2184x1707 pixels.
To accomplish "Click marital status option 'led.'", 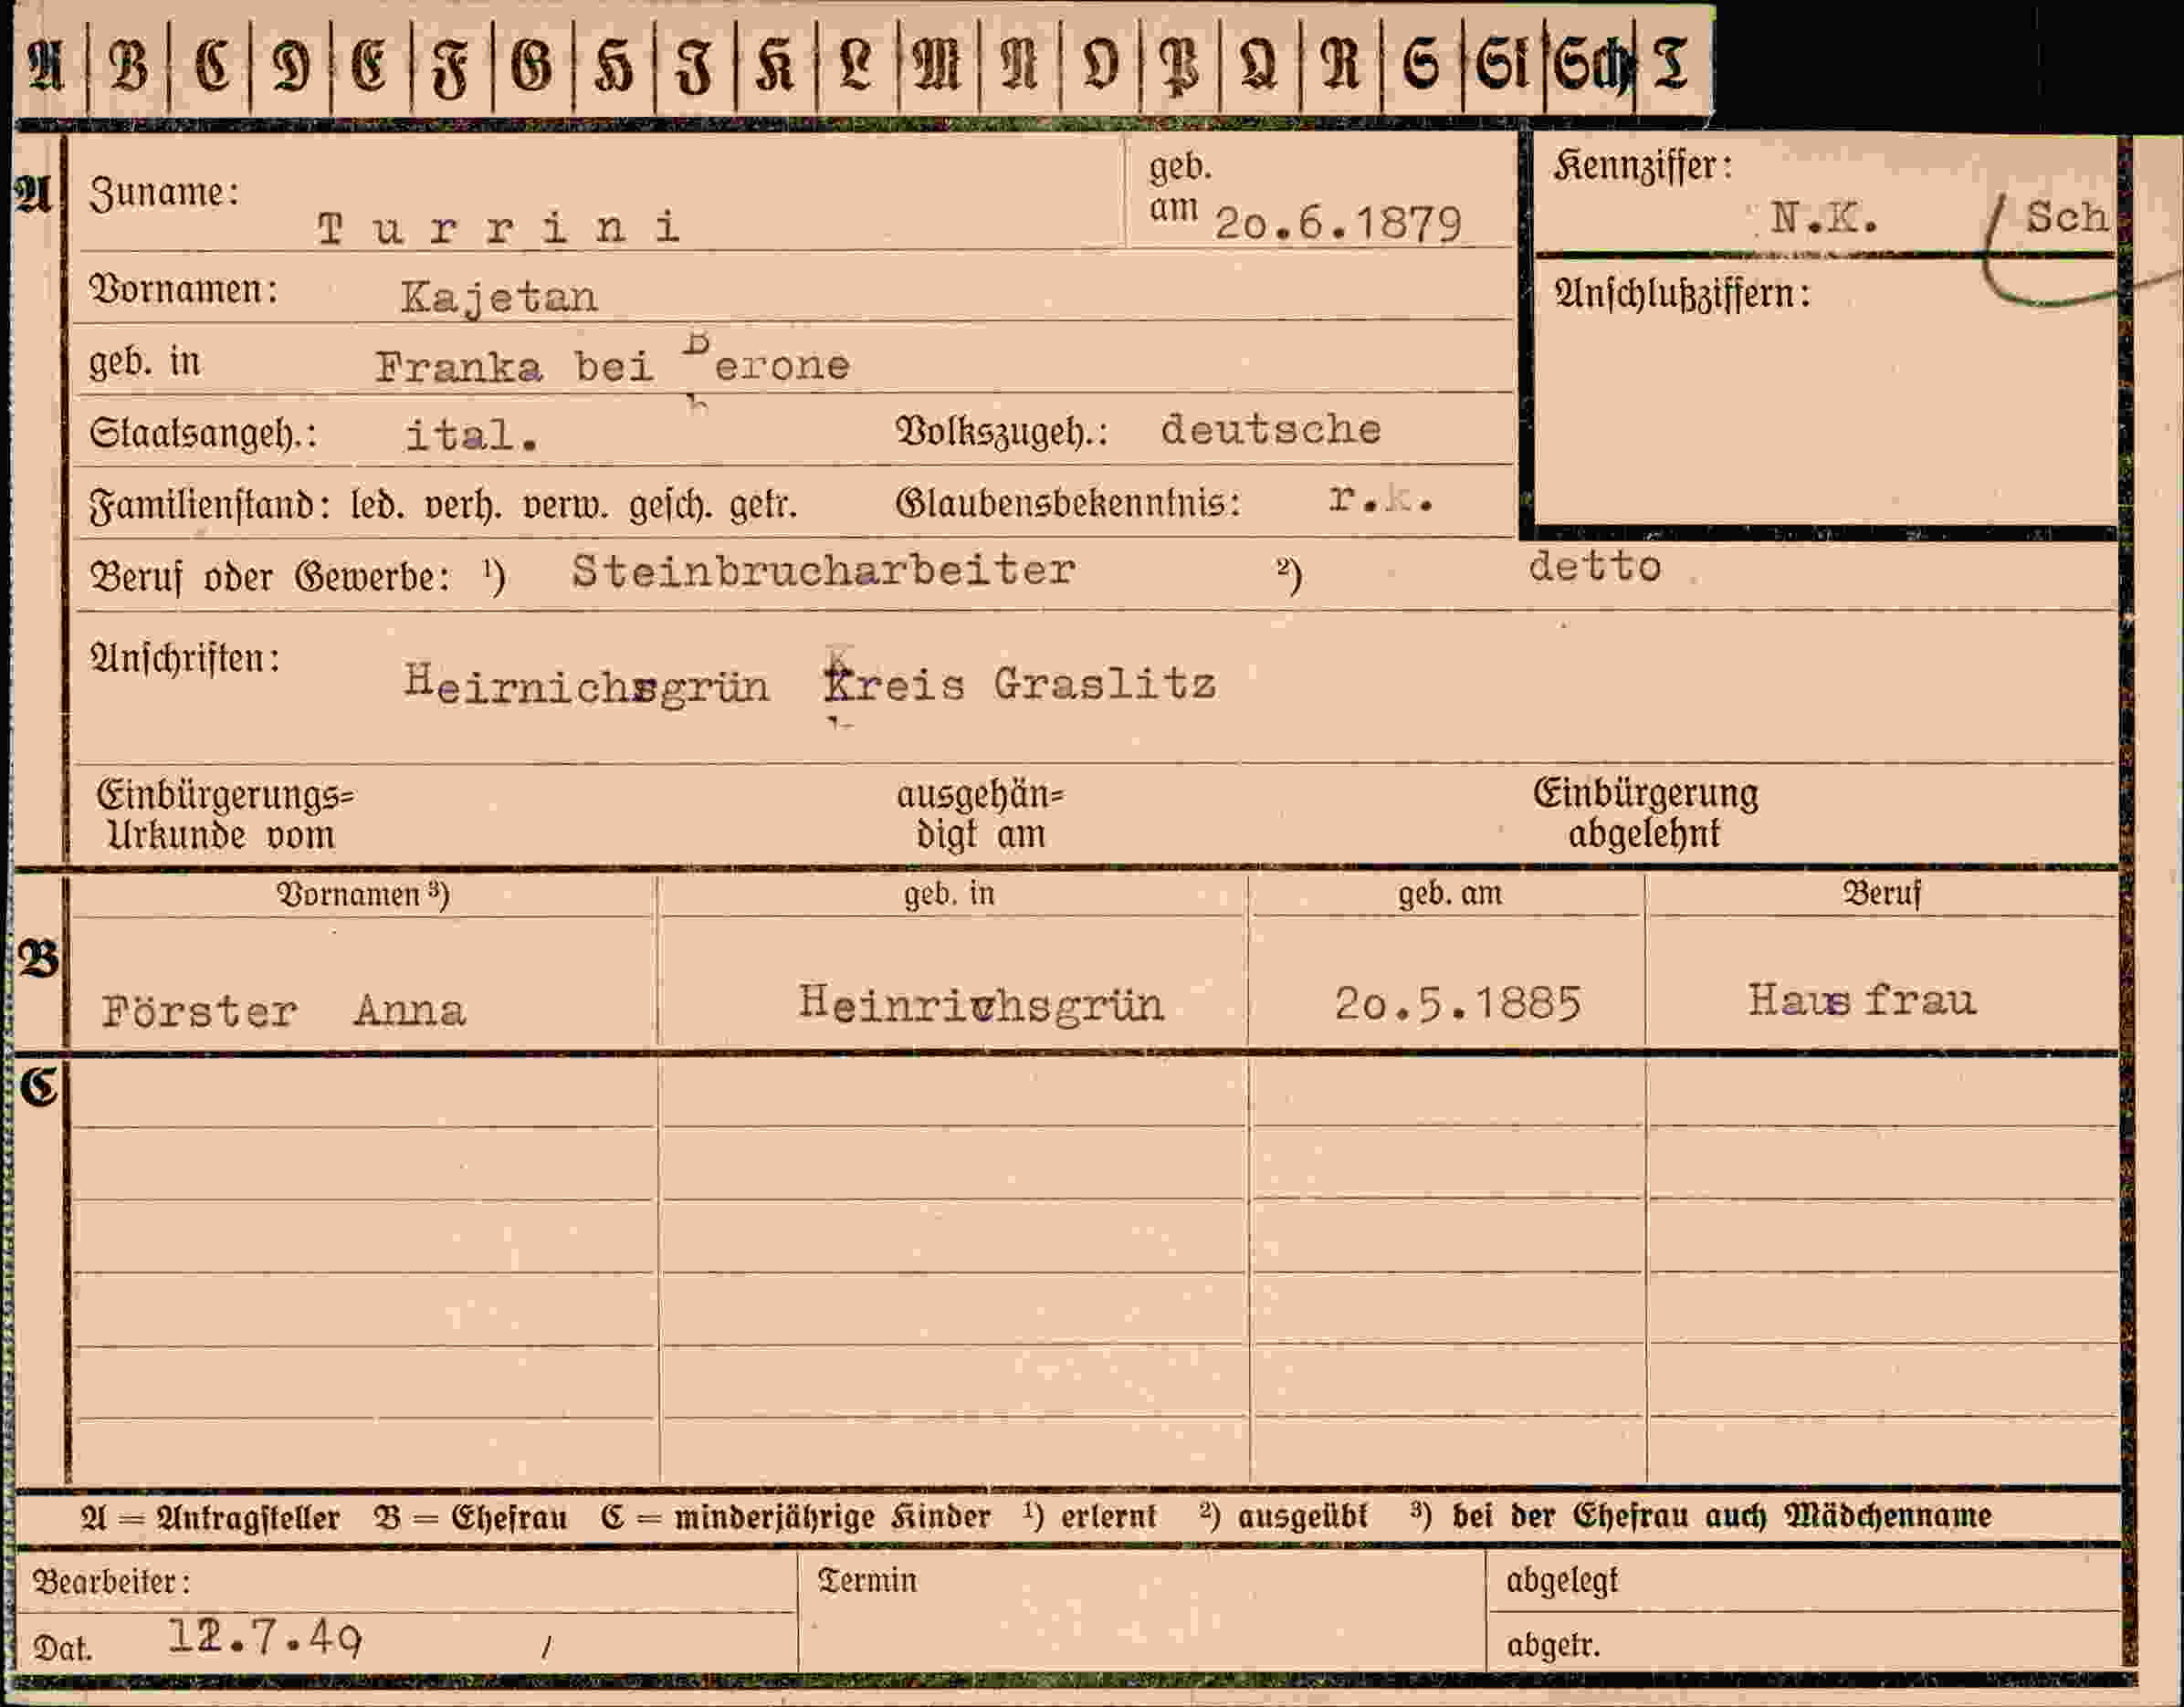I will click(378, 505).
